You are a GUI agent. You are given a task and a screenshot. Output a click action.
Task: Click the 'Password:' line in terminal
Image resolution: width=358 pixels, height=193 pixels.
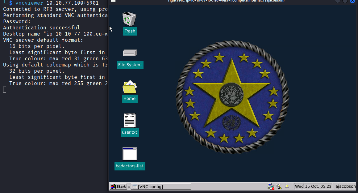[x=17, y=22]
